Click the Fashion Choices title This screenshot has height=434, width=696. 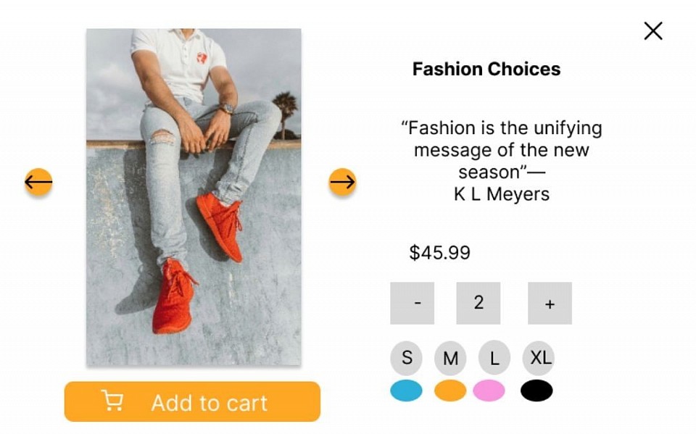(486, 70)
